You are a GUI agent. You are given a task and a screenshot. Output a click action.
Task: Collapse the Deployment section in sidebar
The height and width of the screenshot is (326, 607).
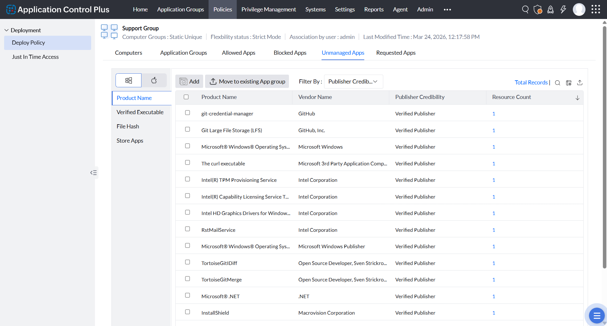pos(6,30)
